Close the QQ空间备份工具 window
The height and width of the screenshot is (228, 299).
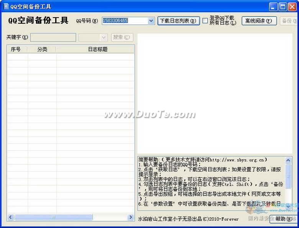pos(292,7)
